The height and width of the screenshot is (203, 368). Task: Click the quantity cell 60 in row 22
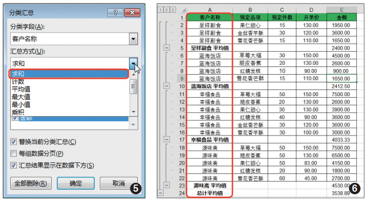[282, 178]
